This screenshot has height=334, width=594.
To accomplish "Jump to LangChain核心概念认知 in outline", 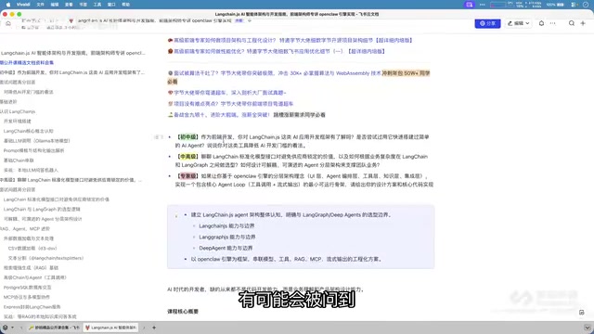I will [29, 131].
